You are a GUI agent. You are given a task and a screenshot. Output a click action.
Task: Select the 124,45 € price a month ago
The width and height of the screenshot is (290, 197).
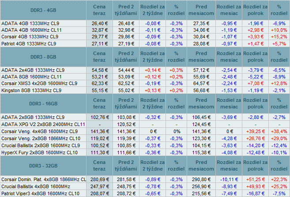pos(201,124)
